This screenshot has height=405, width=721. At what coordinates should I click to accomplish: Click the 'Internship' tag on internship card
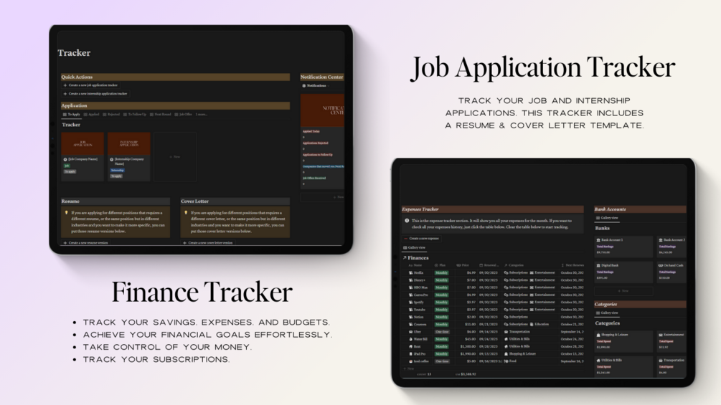point(117,171)
